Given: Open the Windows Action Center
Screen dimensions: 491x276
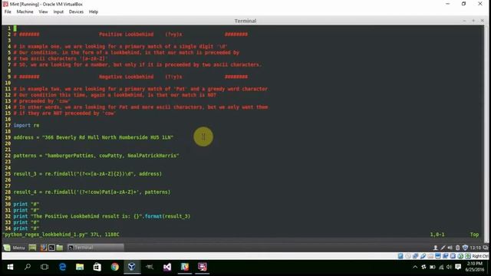Looking at the screenshot, I should (458, 267).
